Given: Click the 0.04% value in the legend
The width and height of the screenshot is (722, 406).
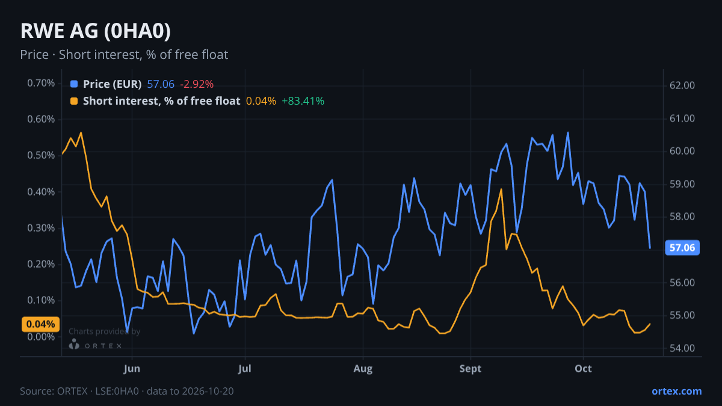Looking at the screenshot, I should pos(261,101).
